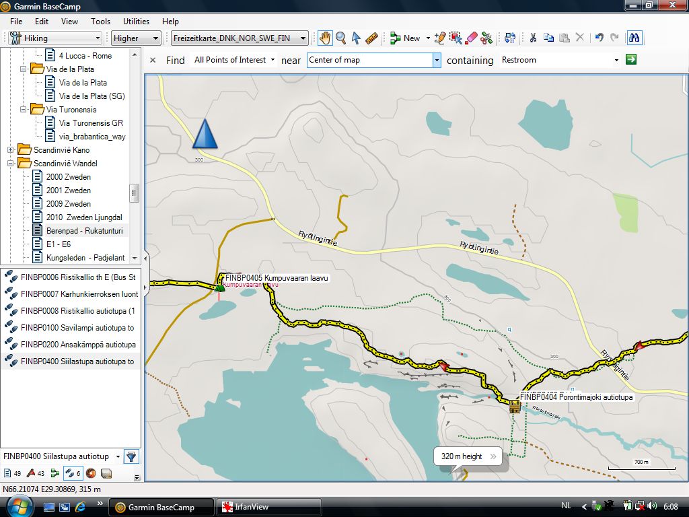Pick the Eraser tool in toolbar
689x517 pixels.
point(472,38)
